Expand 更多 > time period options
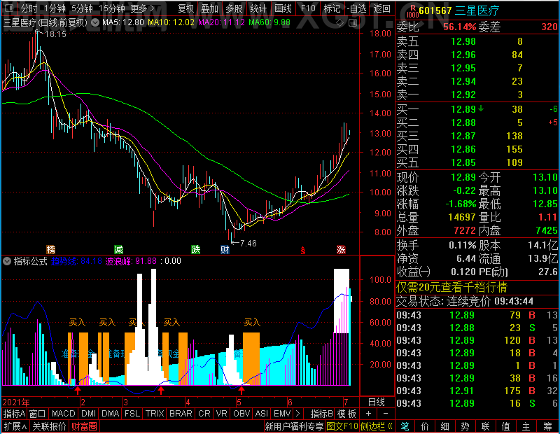The height and width of the screenshot is (434, 560). point(142,8)
